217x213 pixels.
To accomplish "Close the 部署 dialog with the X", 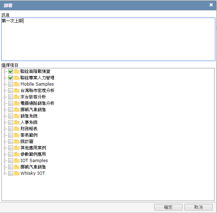I will click(211, 5).
